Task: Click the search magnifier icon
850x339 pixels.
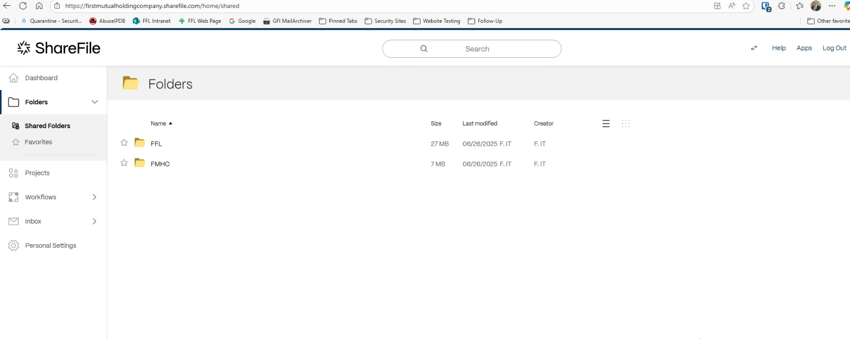Action: [x=424, y=49]
